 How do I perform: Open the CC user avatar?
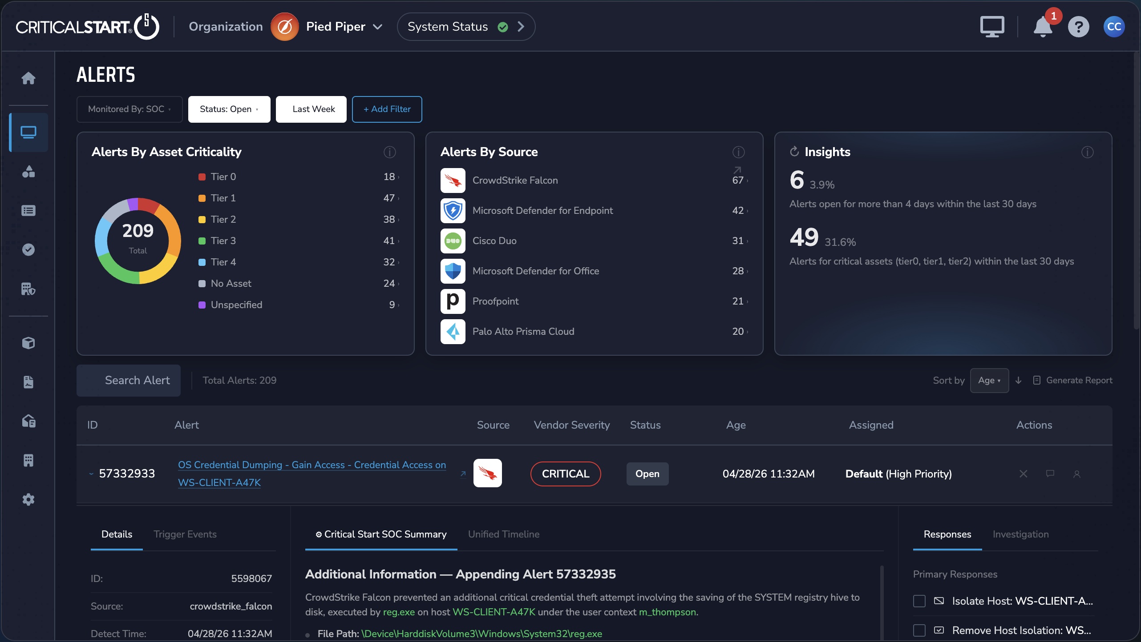1114,27
